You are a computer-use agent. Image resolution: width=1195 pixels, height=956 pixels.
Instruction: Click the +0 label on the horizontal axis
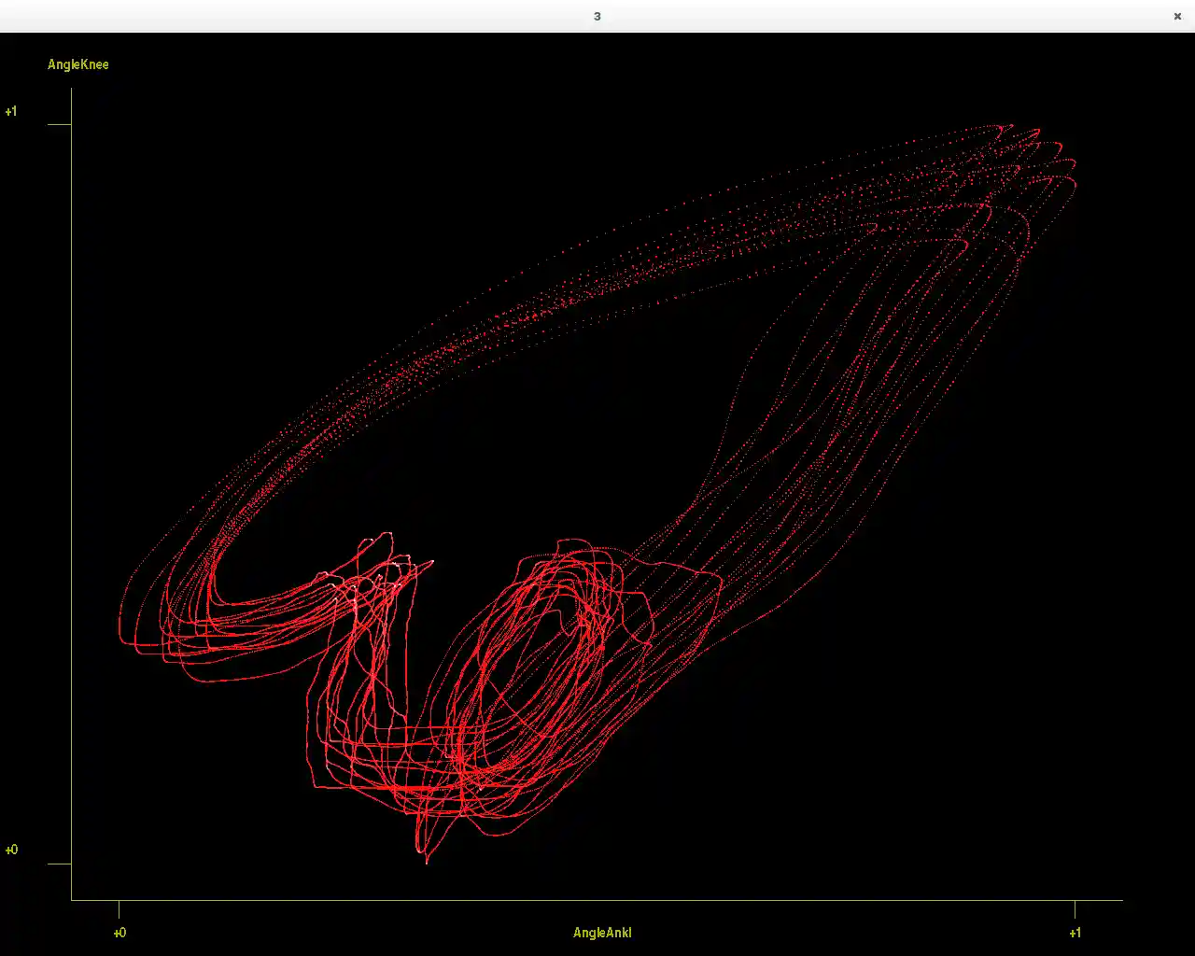tap(119, 933)
